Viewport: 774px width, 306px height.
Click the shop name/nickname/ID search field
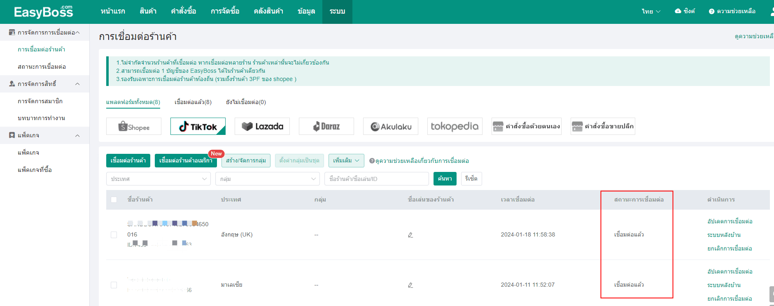[x=377, y=179]
